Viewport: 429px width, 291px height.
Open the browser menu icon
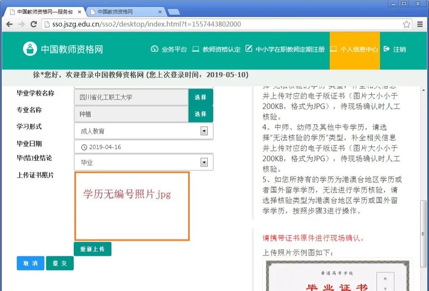(x=420, y=25)
